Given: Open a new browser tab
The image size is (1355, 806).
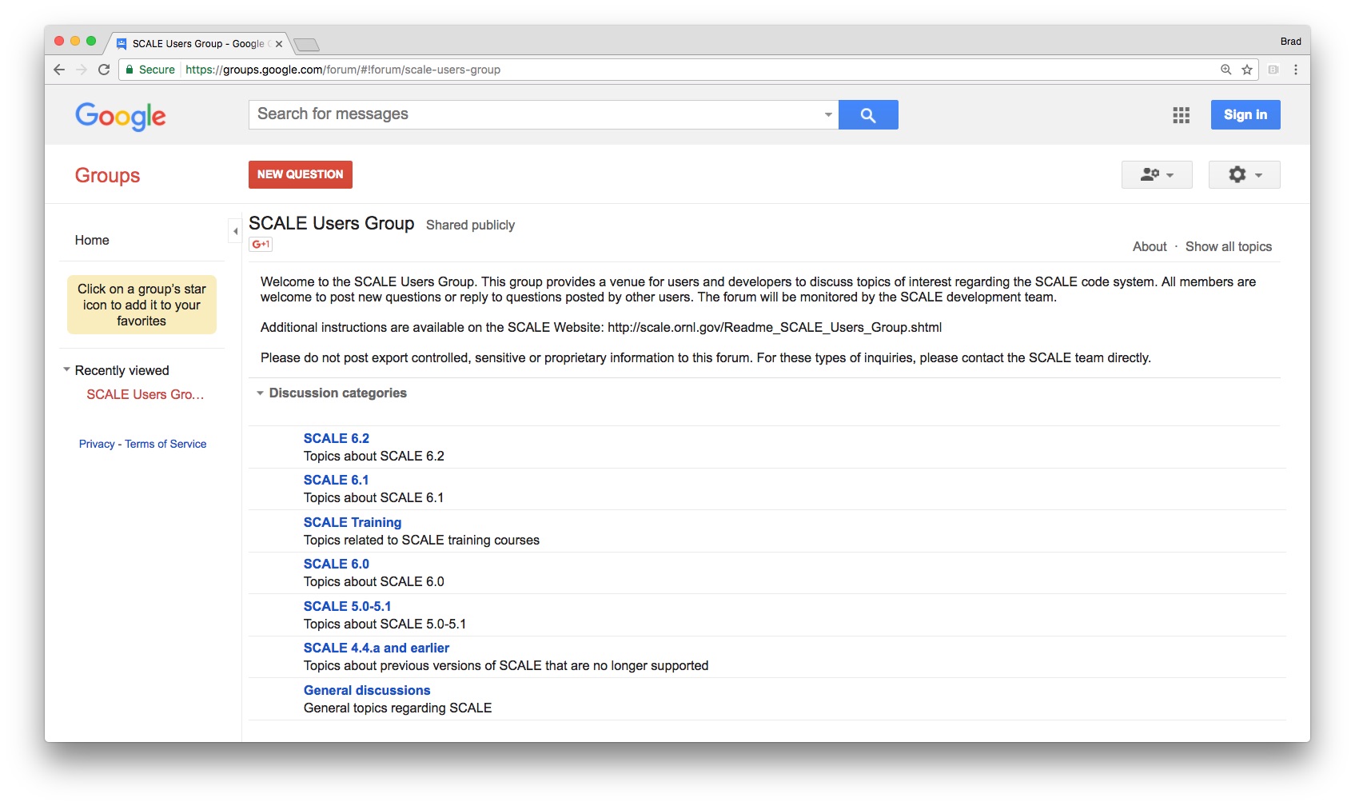Looking at the screenshot, I should [306, 44].
